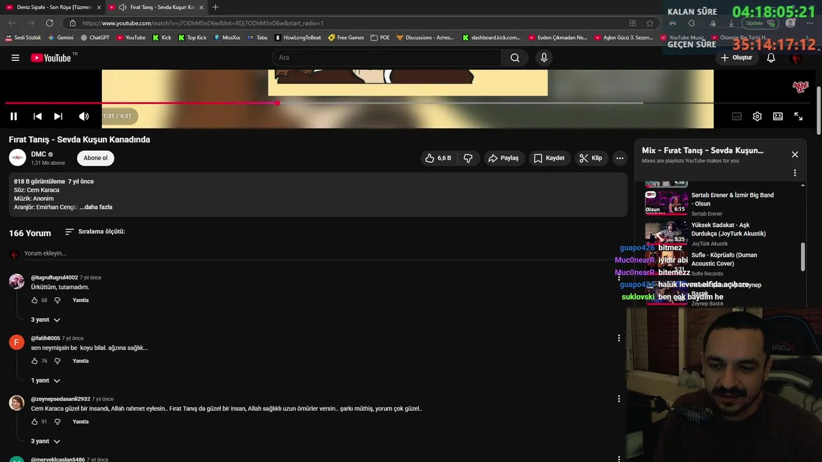Reply to zeynepsedasanli2932 with Yanıtla
This screenshot has width=822, height=462.
[81, 422]
